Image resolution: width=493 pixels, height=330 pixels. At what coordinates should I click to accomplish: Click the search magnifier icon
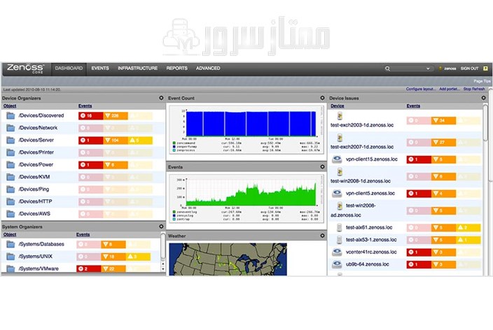pos(387,69)
